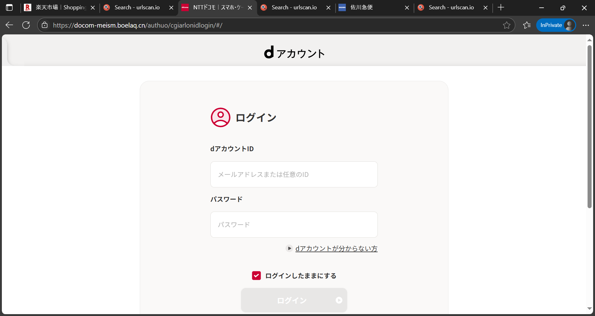Select the NTTドコモ tab

[217, 7]
